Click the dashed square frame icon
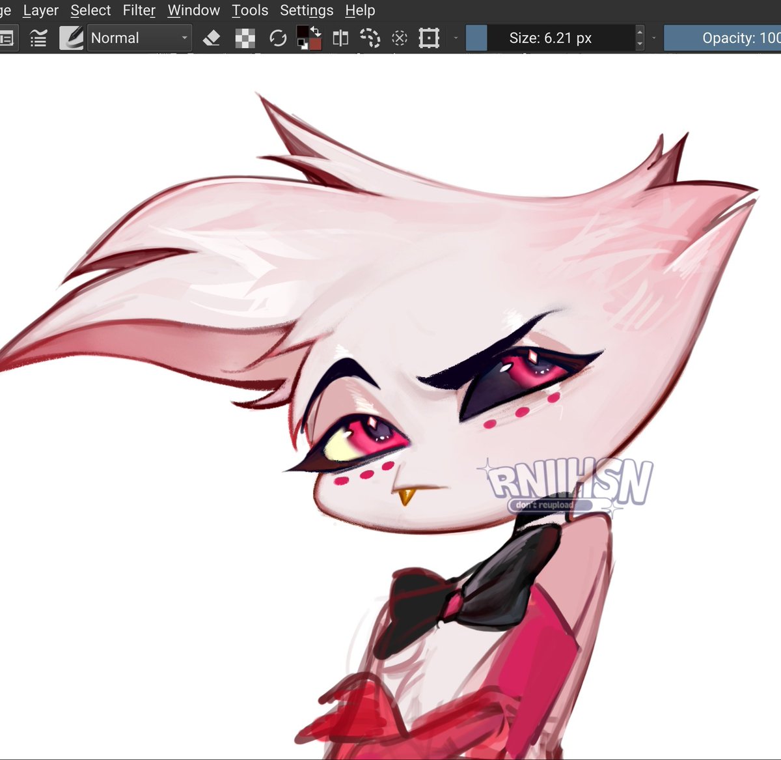This screenshot has height=760, width=781. click(429, 38)
